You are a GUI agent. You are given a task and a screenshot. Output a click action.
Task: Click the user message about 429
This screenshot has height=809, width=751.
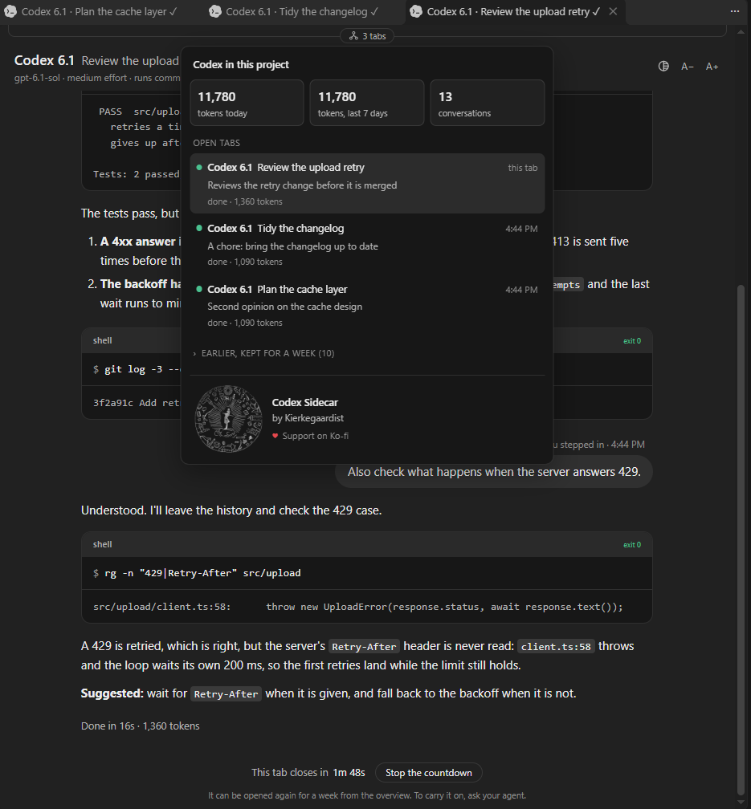(494, 472)
